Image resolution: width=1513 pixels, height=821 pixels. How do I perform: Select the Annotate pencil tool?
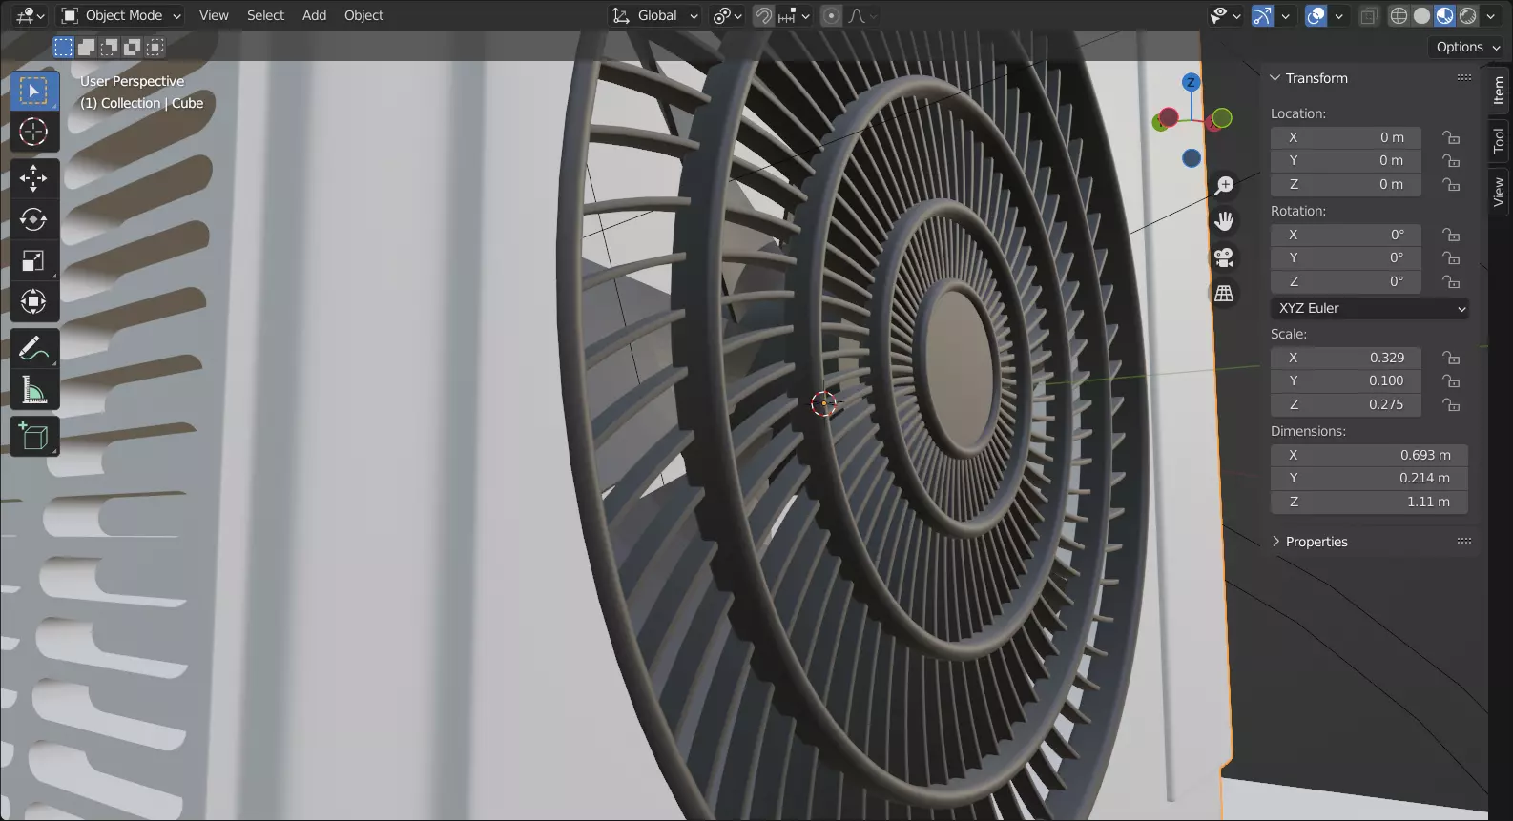[x=33, y=348]
